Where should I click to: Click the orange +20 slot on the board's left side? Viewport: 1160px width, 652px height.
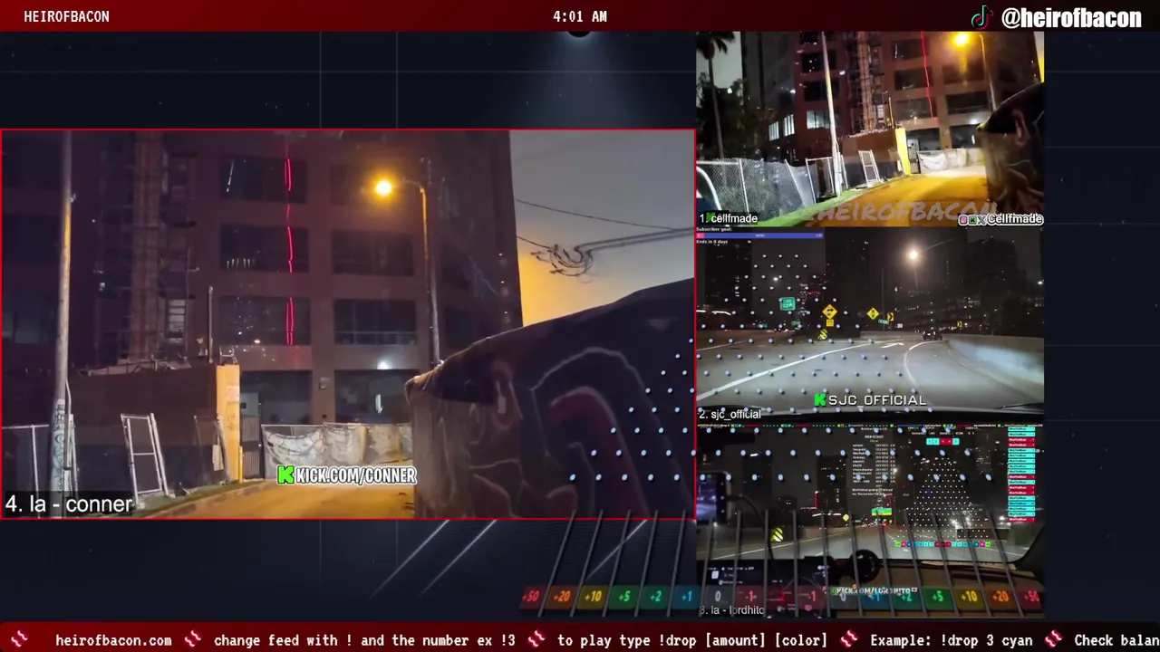(562, 597)
